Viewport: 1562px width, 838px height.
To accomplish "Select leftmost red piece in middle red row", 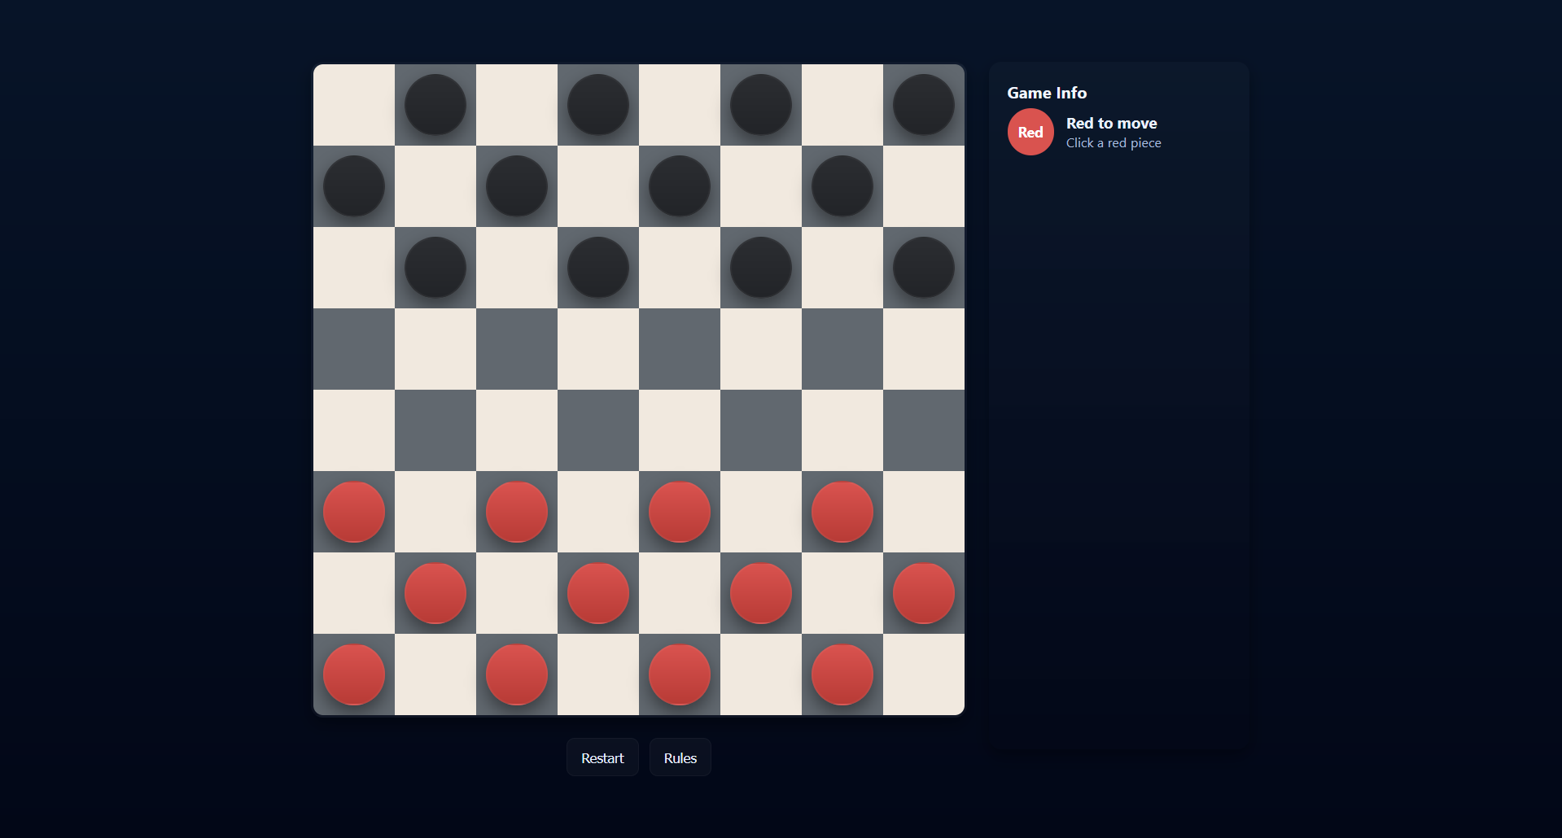I will pyautogui.click(x=435, y=593).
